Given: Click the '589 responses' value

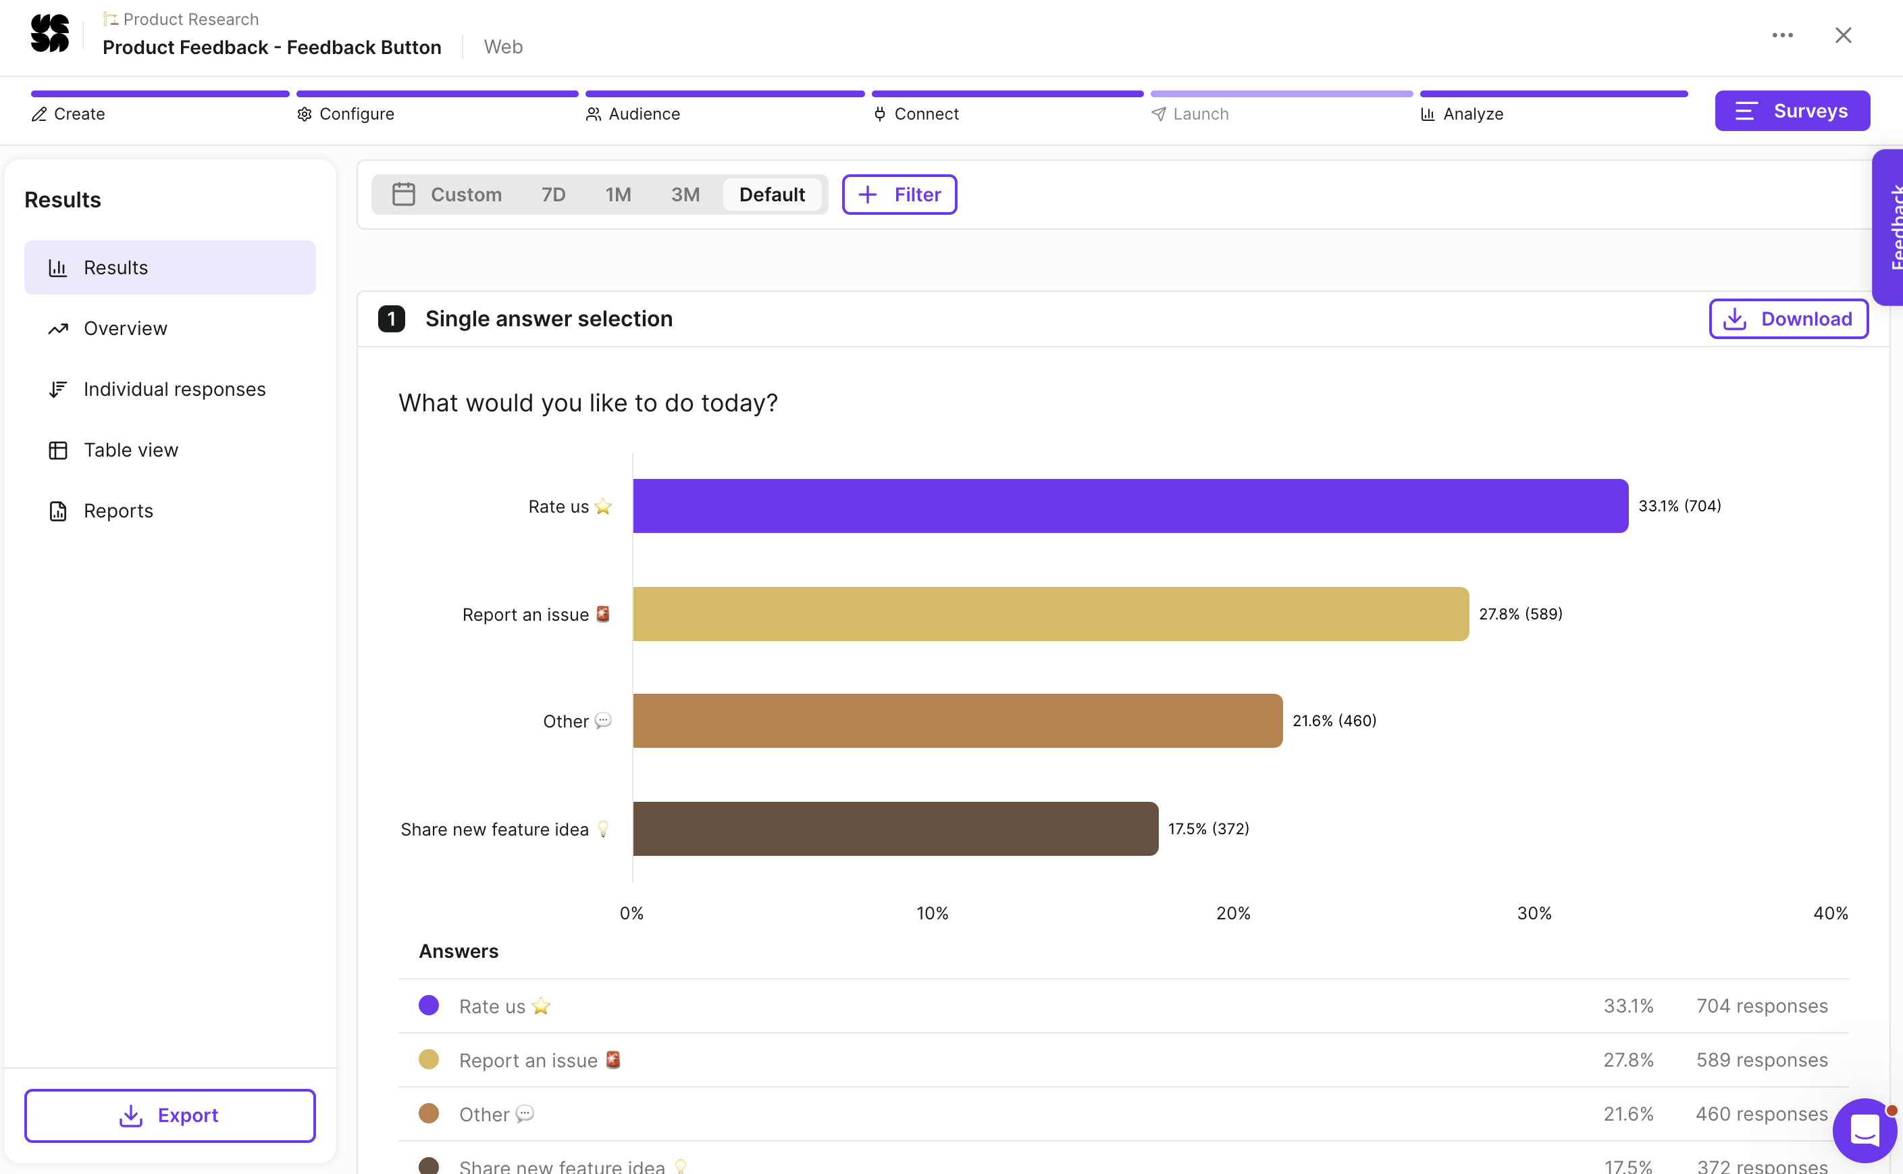Looking at the screenshot, I should click(x=1762, y=1061).
